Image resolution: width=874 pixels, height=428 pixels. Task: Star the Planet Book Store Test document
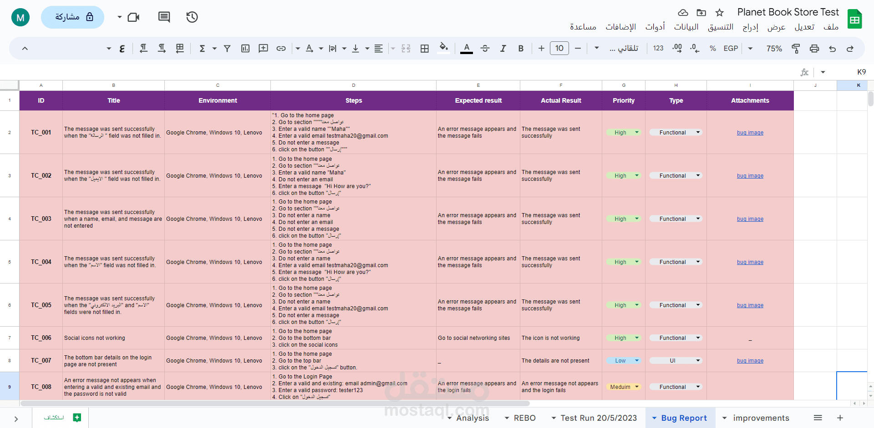720,12
